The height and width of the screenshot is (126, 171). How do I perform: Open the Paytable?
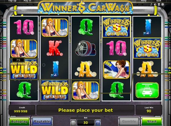point(42,121)
